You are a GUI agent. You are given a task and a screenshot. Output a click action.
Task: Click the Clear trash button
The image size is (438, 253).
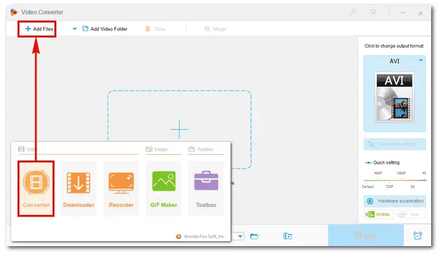pyautogui.click(x=155, y=29)
